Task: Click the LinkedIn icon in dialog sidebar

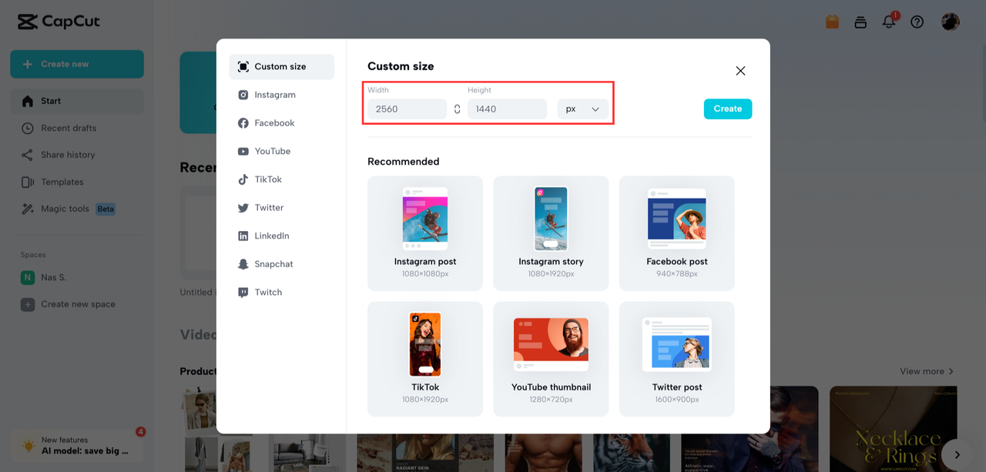Action: (243, 236)
